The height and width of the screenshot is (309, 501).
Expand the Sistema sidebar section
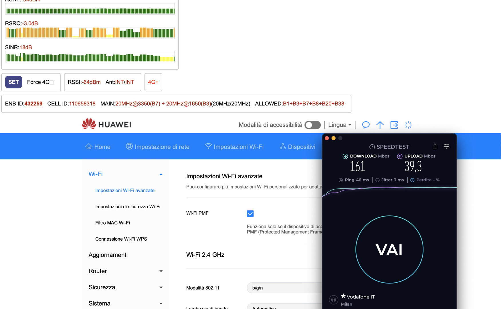161,304
